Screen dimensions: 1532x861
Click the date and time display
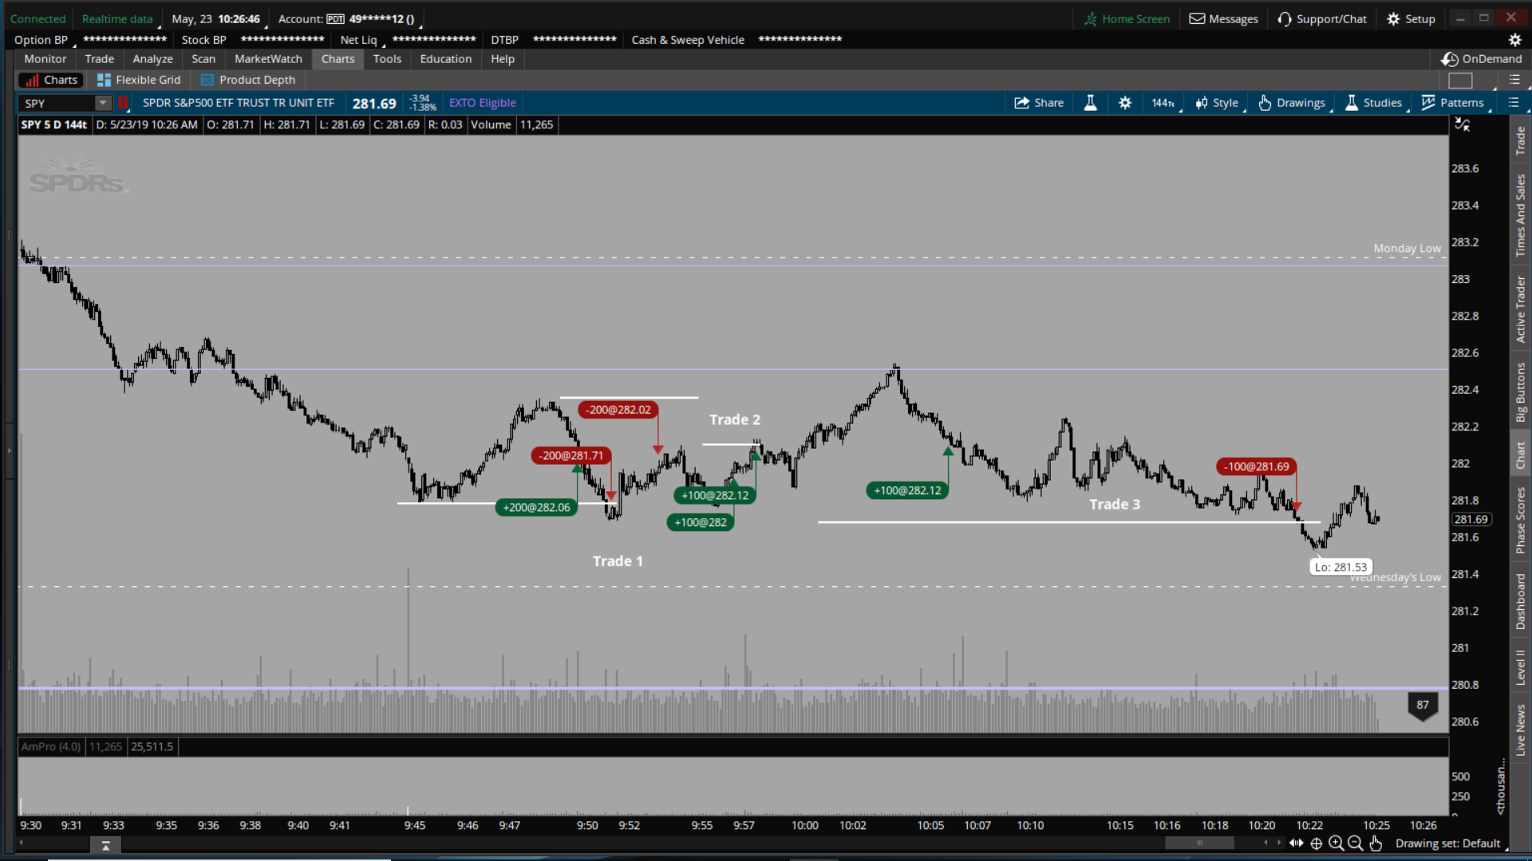[x=216, y=19]
